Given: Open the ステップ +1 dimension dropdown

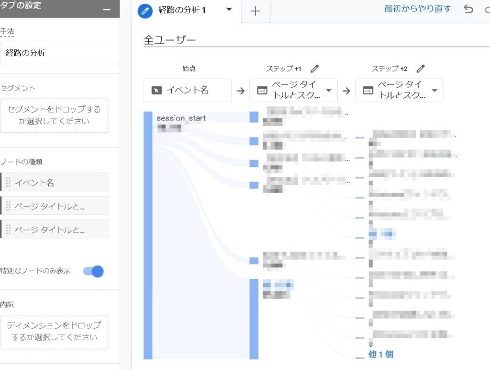Looking at the screenshot, I should pyautogui.click(x=329, y=91).
